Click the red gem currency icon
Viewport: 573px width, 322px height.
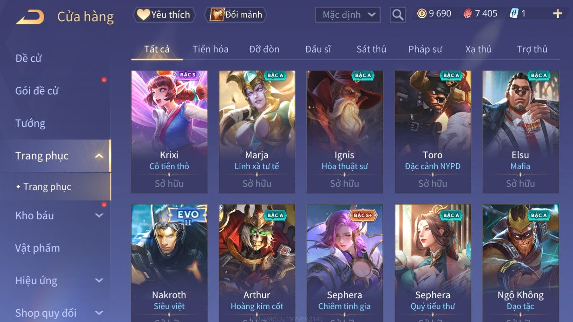pos(467,14)
